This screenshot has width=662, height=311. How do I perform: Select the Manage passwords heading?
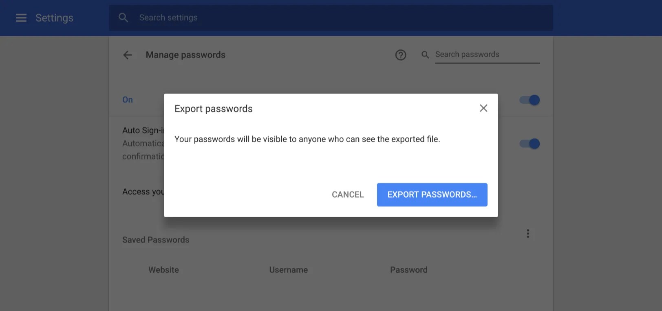click(x=185, y=55)
